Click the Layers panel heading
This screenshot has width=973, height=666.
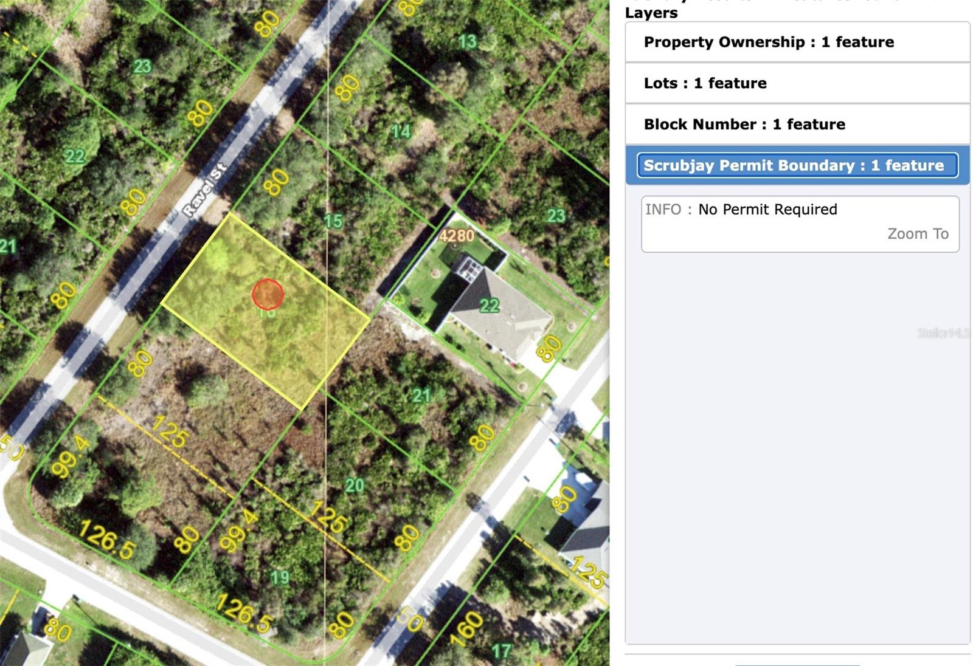[x=651, y=13]
